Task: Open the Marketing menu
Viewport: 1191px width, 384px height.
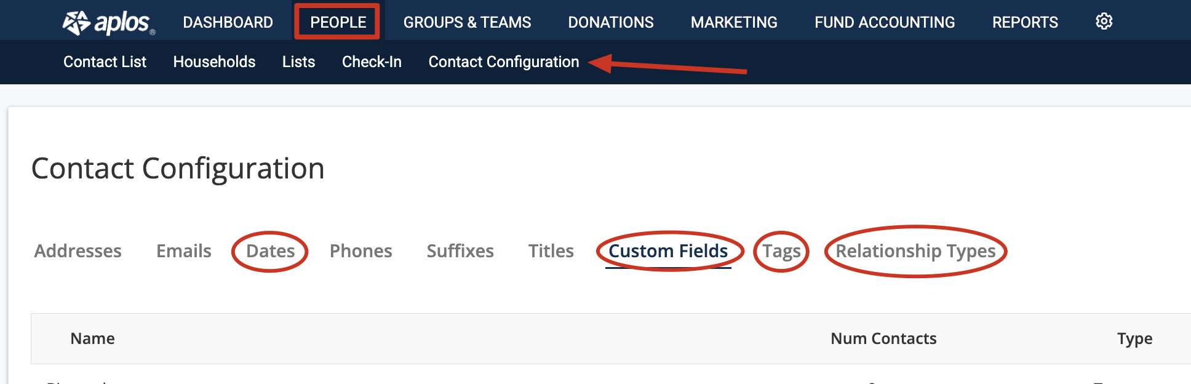Action: pyautogui.click(x=734, y=22)
